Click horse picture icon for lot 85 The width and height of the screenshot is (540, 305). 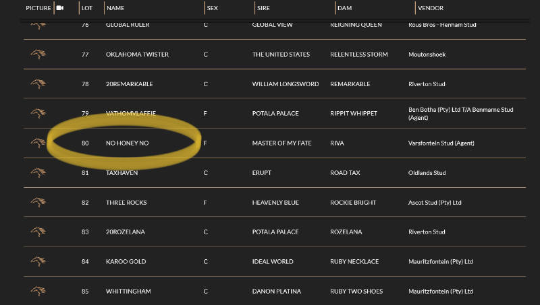(x=38, y=291)
